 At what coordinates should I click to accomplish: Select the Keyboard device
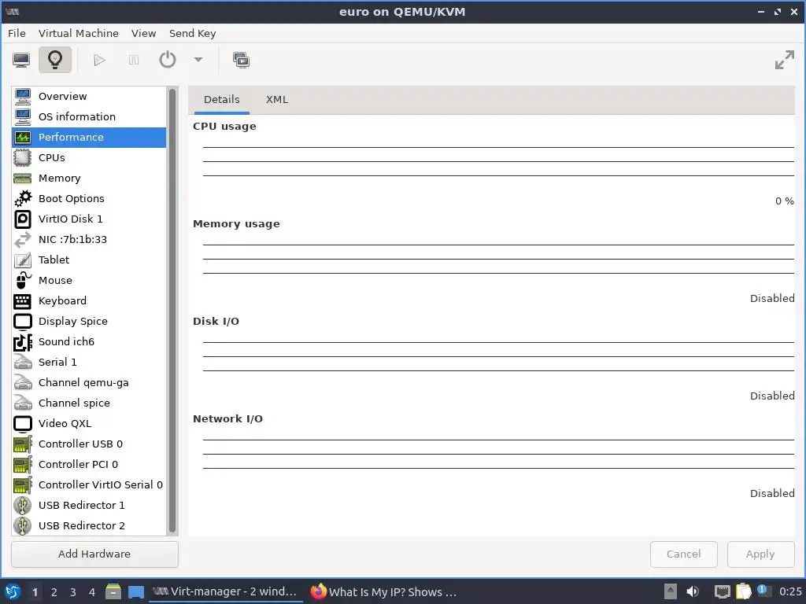[89, 301]
